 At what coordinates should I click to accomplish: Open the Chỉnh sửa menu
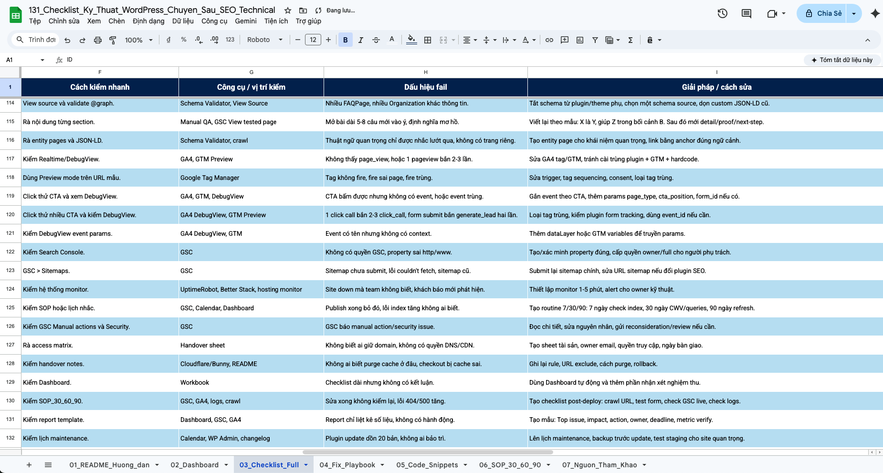[x=64, y=21]
